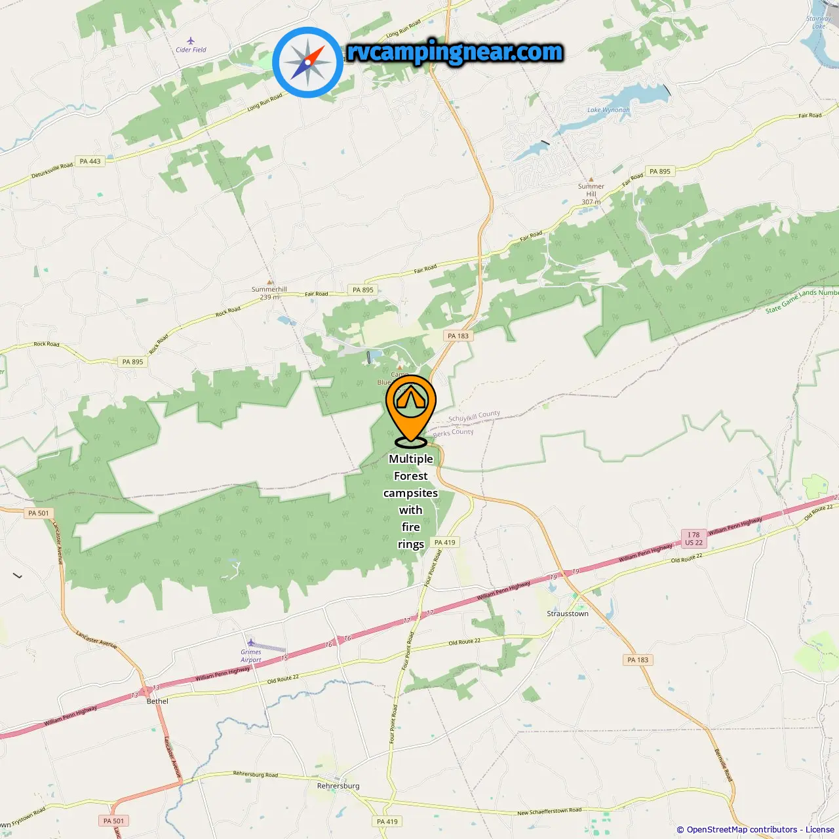The image size is (839, 839).
Task: Click the Multiple Forest campsites label
Action: 410,501
